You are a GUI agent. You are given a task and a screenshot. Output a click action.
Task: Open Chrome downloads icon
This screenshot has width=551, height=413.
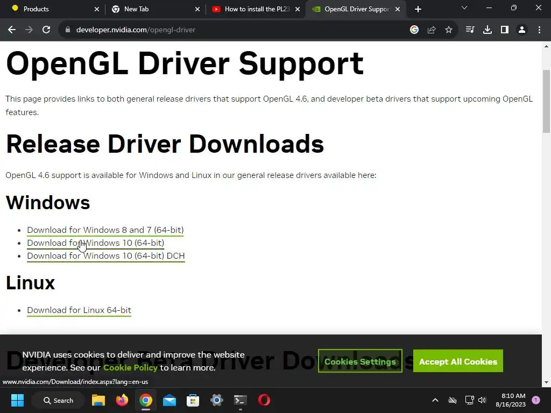[488, 30]
